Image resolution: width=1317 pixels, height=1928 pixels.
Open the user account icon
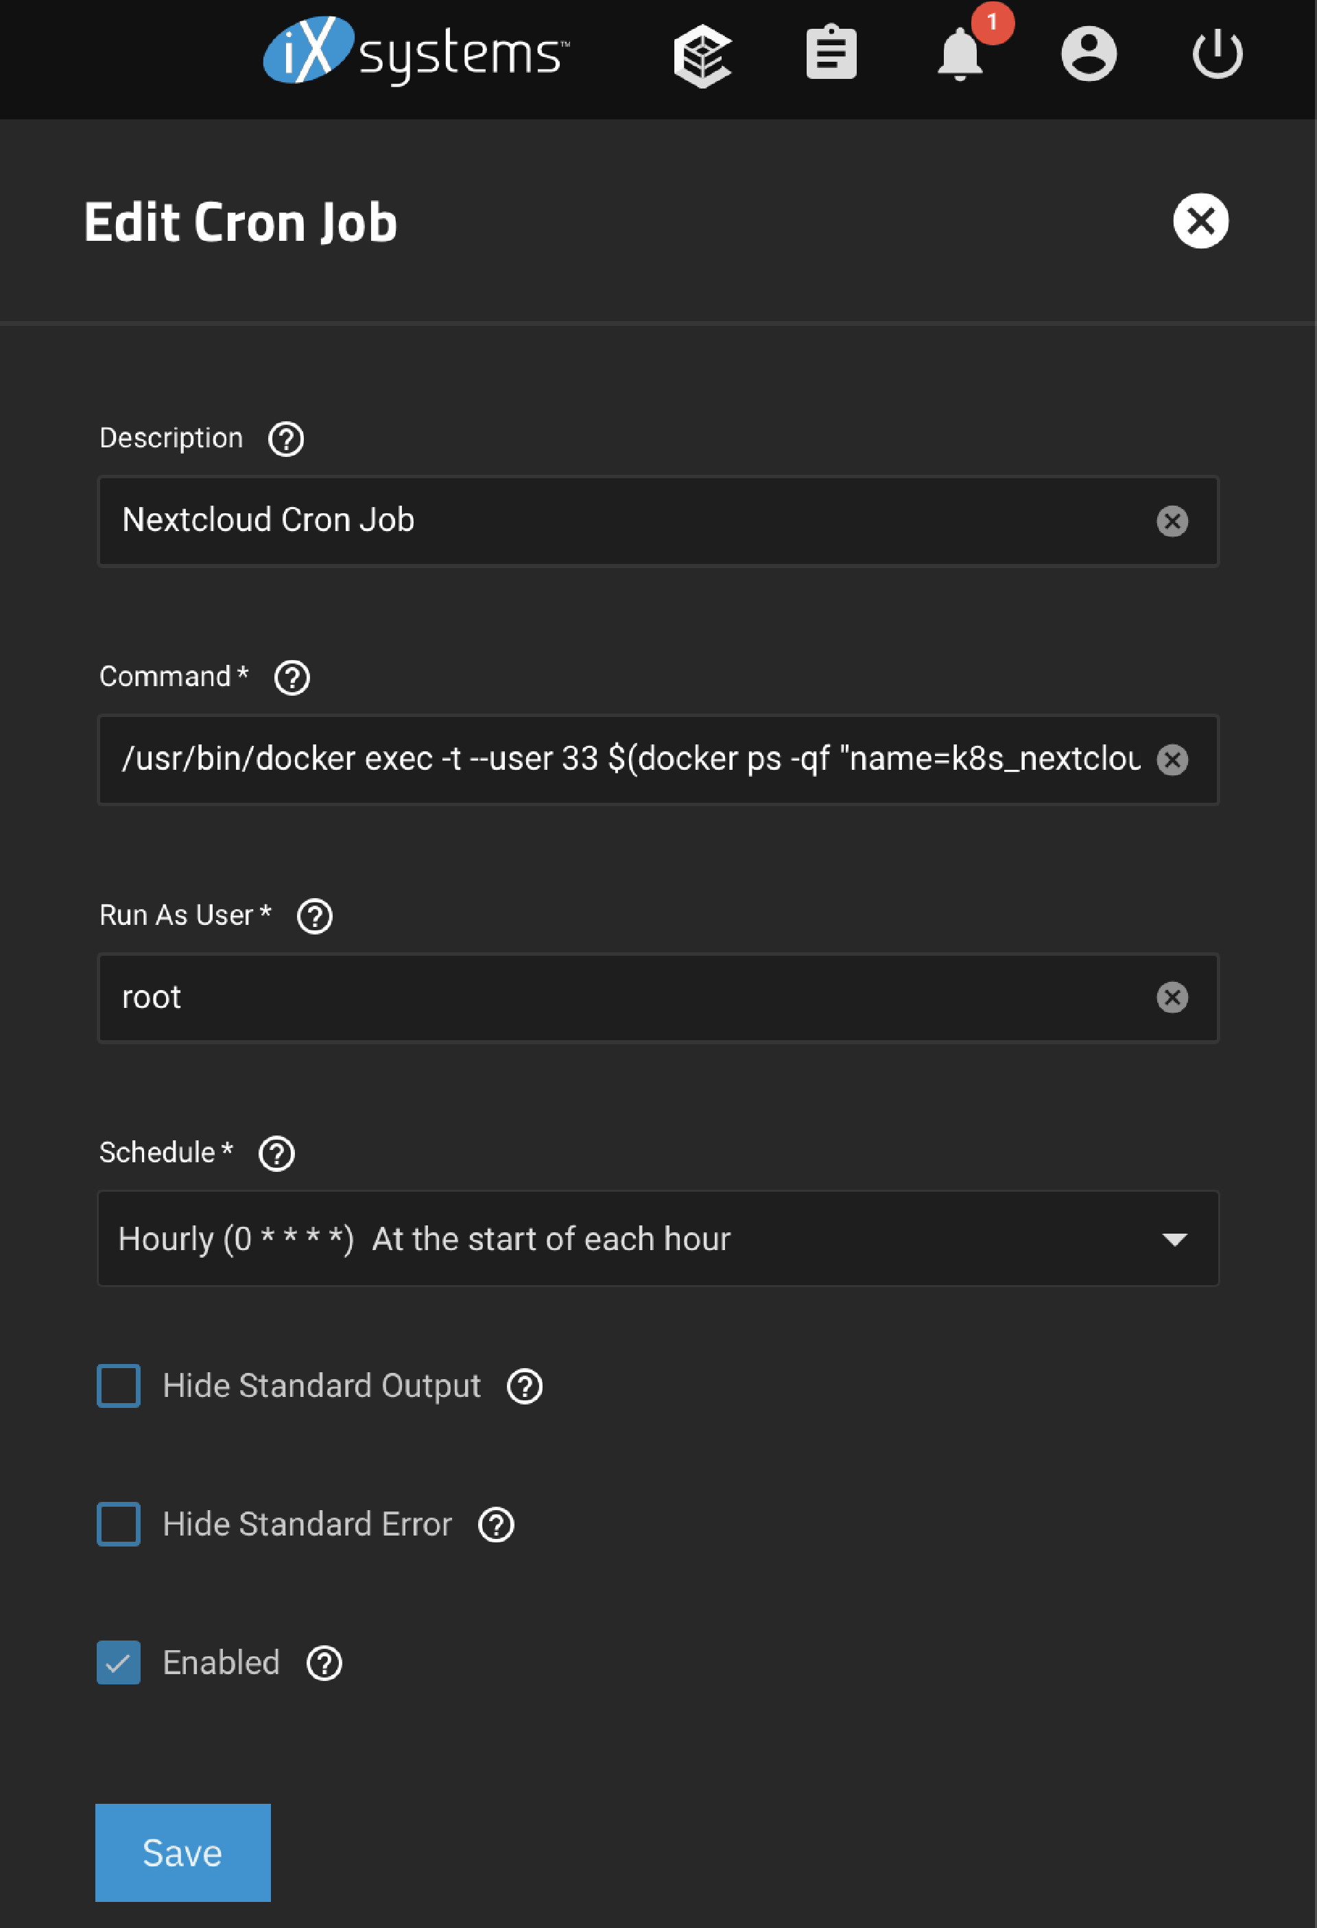(1091, 54)
